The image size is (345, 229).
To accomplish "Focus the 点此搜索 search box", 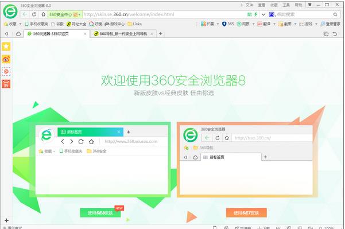I will (304, 14).
